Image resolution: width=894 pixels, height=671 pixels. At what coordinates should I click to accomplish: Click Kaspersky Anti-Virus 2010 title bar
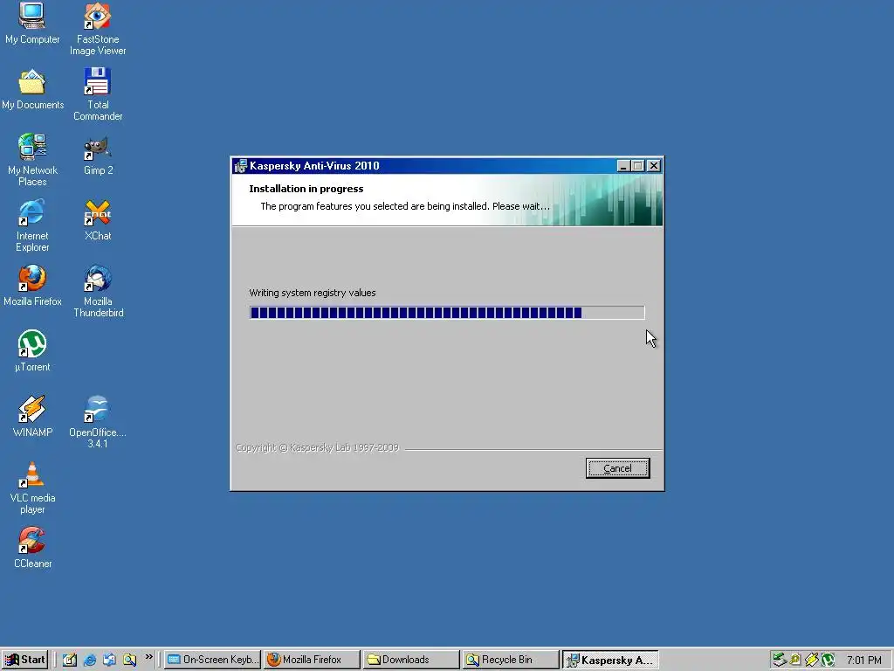coord(448,166)
